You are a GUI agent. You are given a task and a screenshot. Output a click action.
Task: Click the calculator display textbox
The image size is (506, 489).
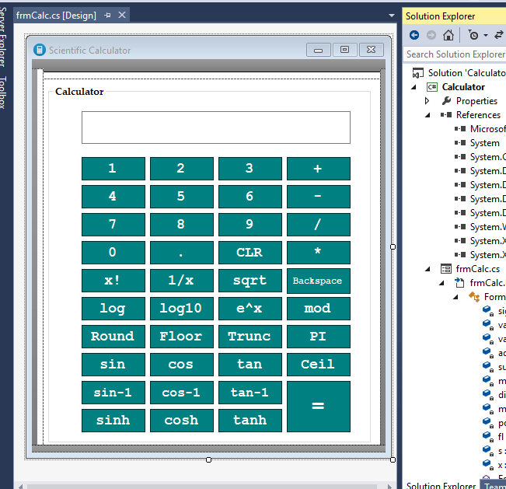216,127
